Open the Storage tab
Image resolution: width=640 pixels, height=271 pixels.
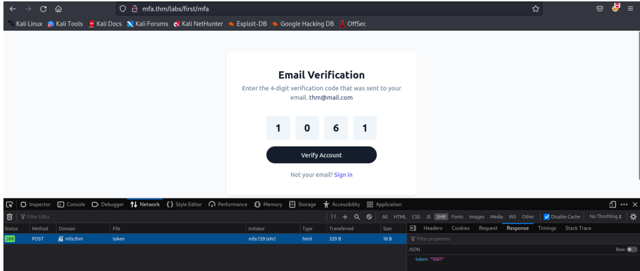[x=303, y=205]
